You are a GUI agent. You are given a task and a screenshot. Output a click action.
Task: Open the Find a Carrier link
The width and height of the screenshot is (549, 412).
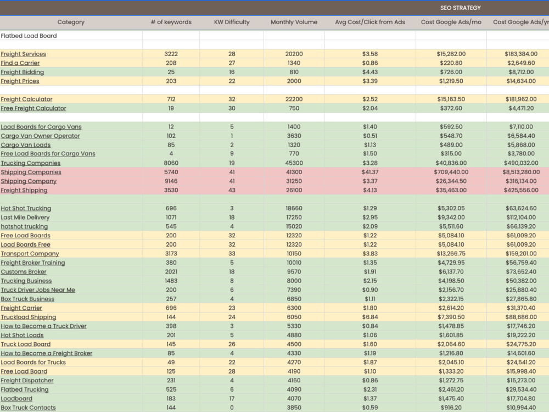20,63
